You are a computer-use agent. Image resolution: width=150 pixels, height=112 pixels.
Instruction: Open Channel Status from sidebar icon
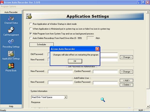pyautogui.click(x=11, y=18)
